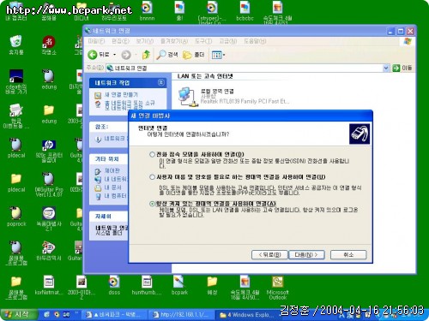Open the 녹음마법사 2.1 desktop icon
The width and height of the screenshot is (429, 321).
click(x=49, y=218)
